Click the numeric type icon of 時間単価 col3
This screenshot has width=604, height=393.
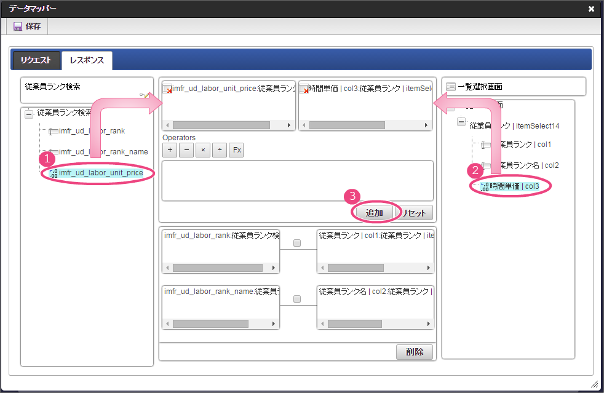tap(484, 187)
